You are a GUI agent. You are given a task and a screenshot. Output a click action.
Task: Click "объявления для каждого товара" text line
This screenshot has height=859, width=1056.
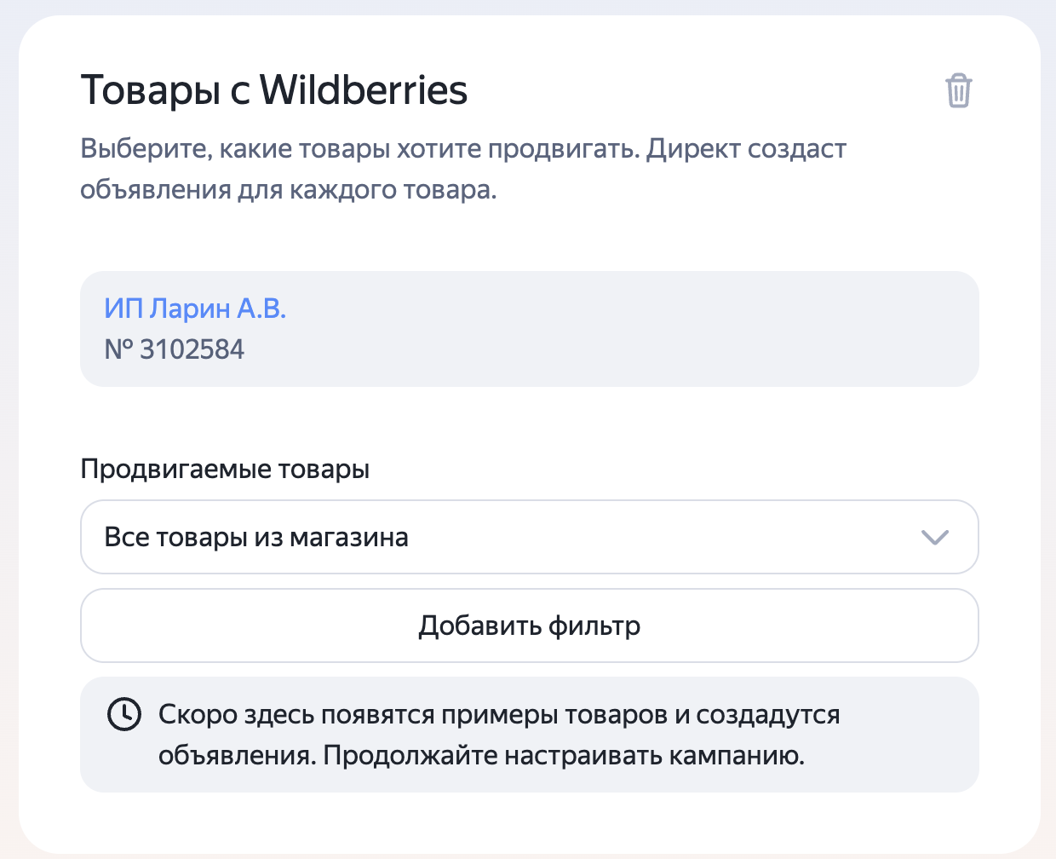288,189
